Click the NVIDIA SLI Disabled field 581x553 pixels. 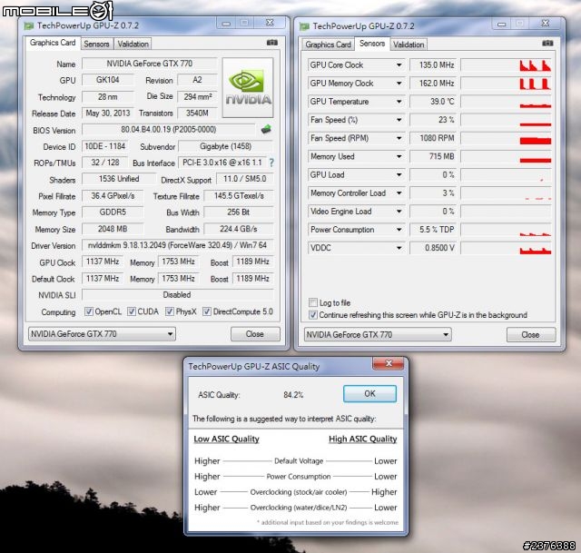tap(178, 295)
